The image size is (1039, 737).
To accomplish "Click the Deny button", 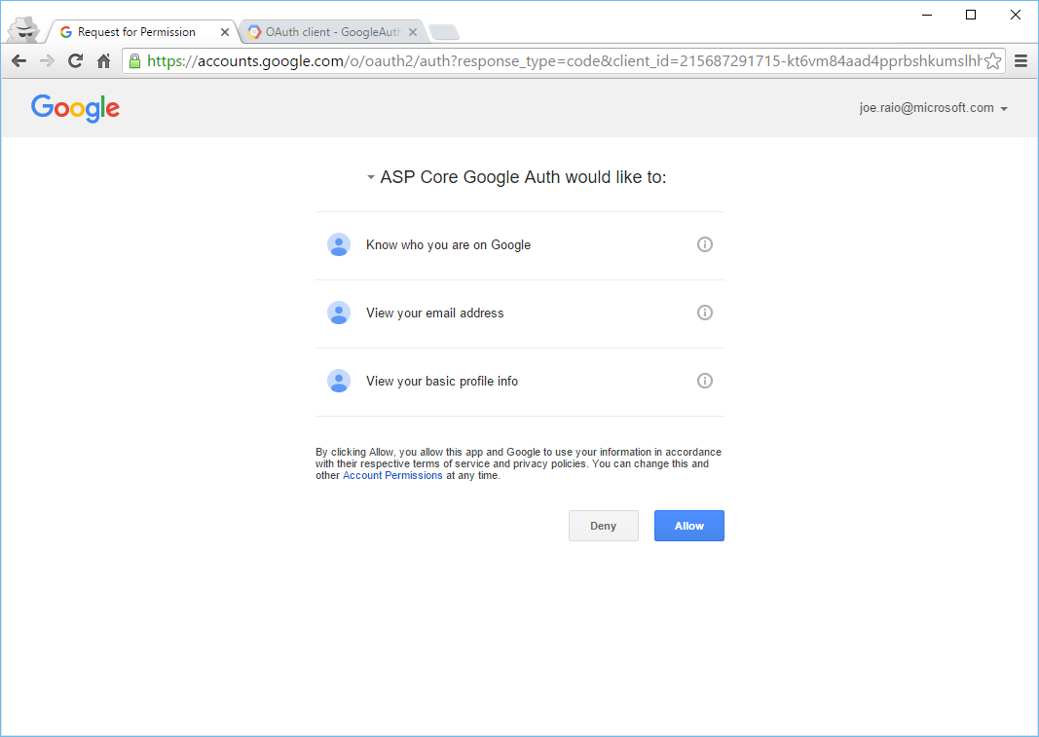I will click(x=603, y=526).
